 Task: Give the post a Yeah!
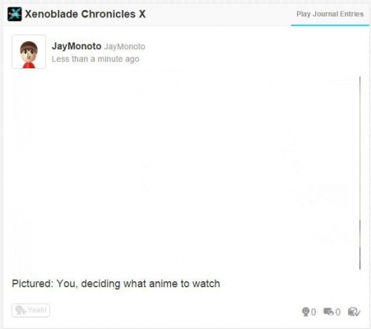[31, 310]
